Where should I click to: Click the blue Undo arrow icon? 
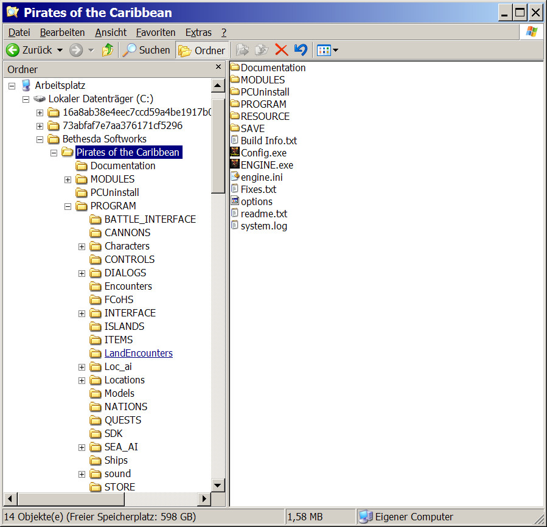[301, 51]
